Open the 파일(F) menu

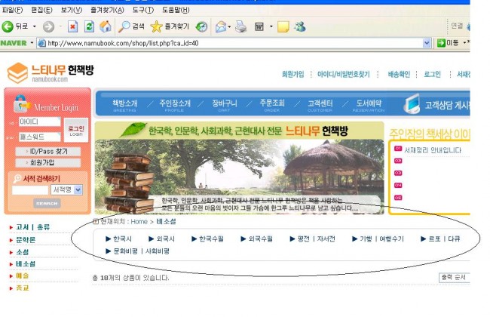point(13,10)
